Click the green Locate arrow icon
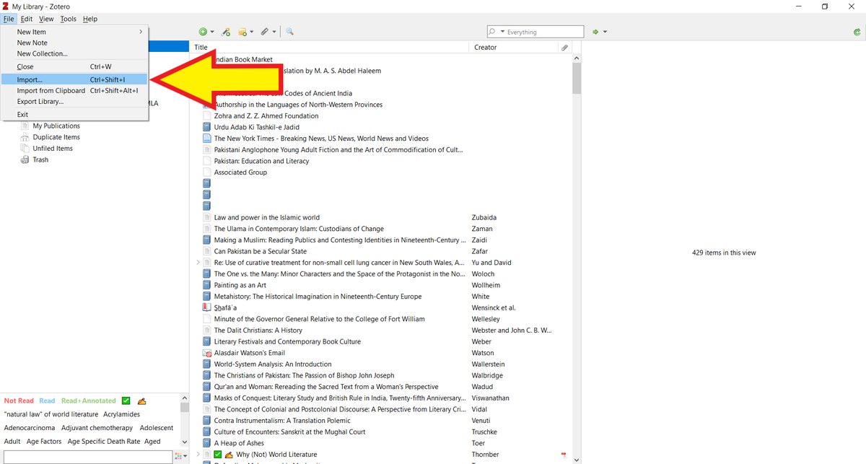 (x=595, y=32)
